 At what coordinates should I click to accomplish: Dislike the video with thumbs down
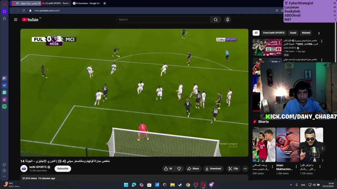click(179, 169)
